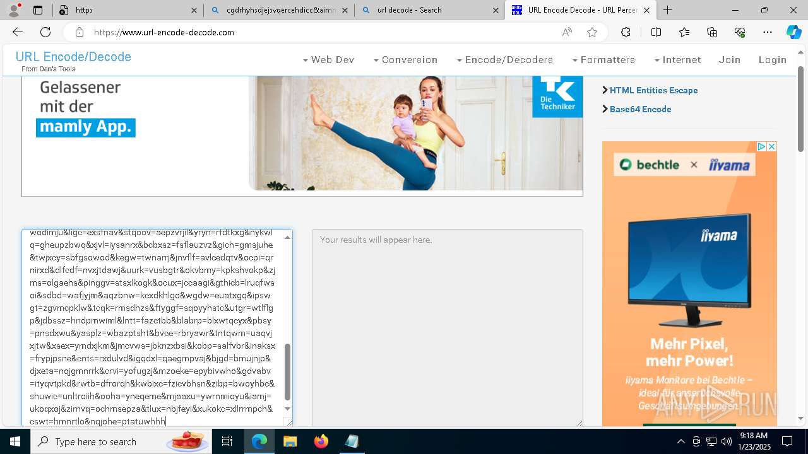Open the tab actions menu icon
Image resolution: width=808 pixels, height=454 pixels.
(x=38, y=10)
